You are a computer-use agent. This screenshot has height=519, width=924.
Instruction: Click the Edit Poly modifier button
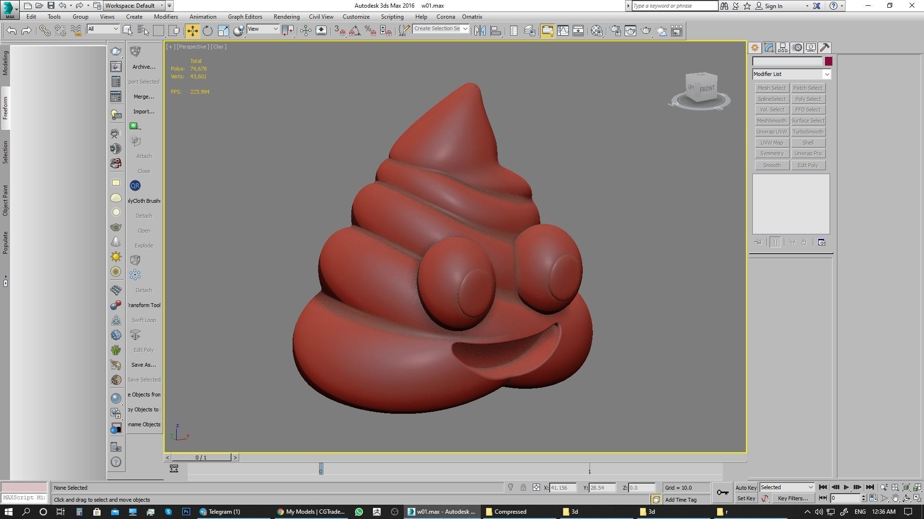(x=808, y=165)
